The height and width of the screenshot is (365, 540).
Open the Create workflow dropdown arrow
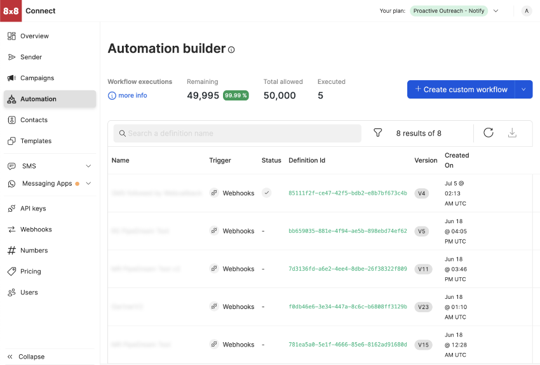(x=524, y=90)
